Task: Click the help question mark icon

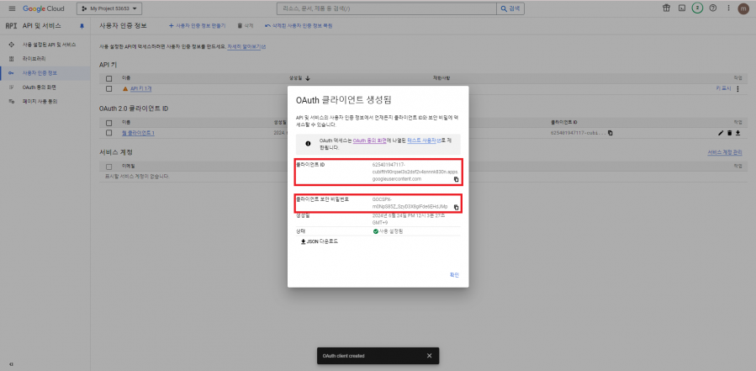Action: 712,8
